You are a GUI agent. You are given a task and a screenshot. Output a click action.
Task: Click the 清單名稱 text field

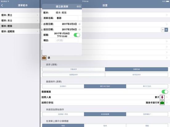(67, 18)
